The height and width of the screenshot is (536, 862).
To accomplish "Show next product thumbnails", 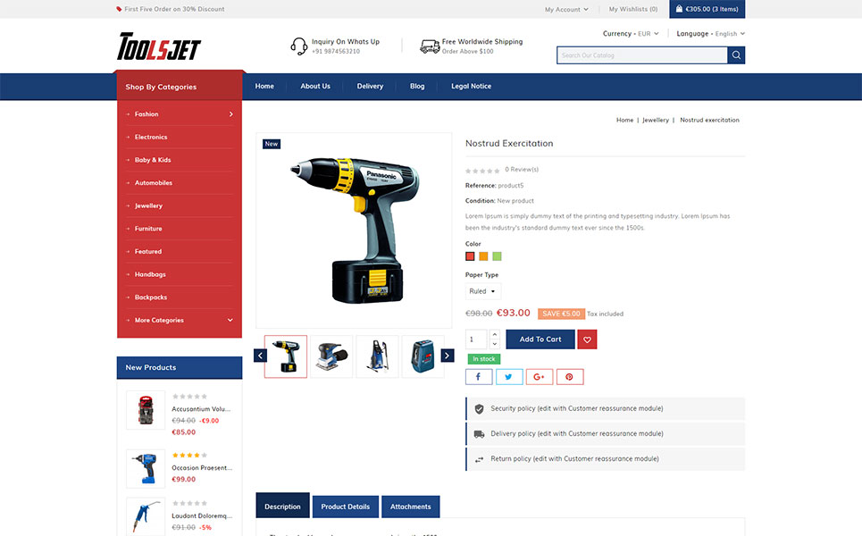I will pyautogui.click(x=448, y=356).
